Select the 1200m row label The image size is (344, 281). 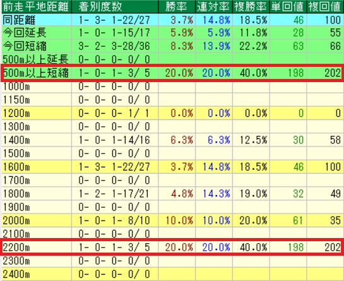click(x=16, y=113)
